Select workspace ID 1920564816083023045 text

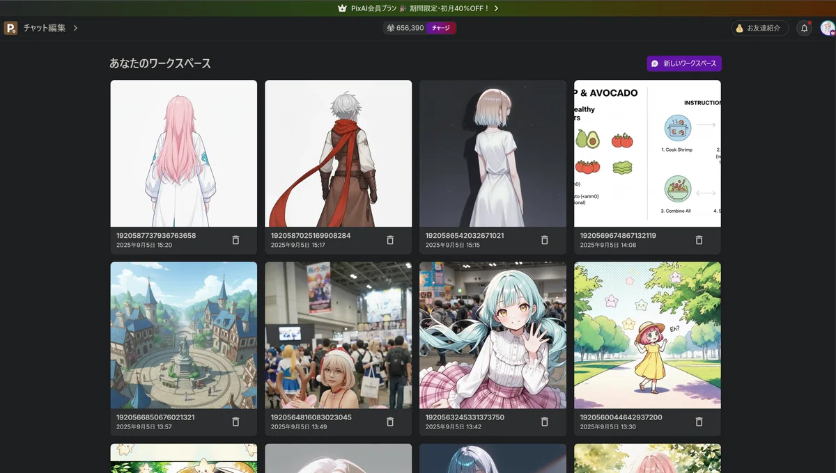[x=311, y=417]
